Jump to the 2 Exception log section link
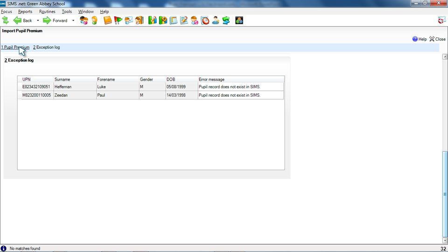The image size is (448, 252). pyautogui.click(x=46, y=47)
